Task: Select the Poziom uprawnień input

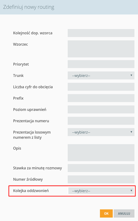Action: click(101, 109)
